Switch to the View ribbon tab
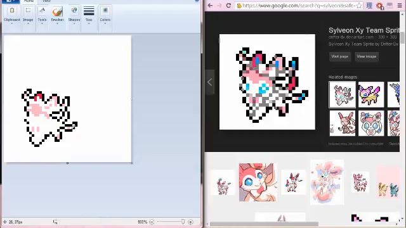This screenshot has width=406, height=228. tap(46, 1)
